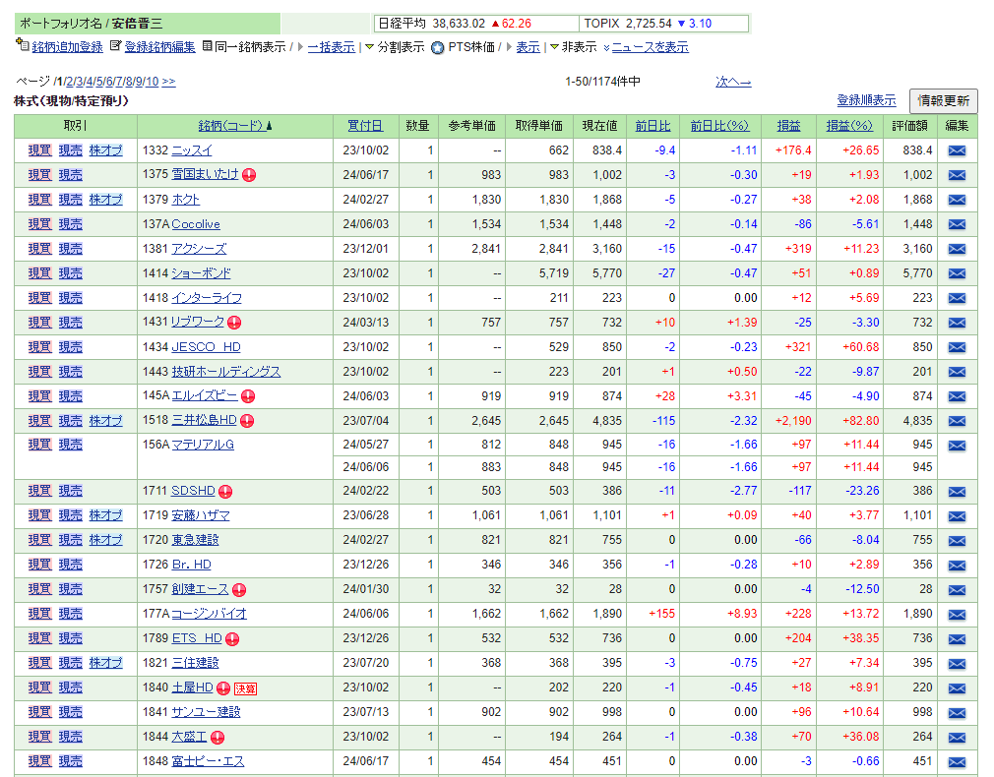
Task: Open edit icon in 1379 ホクト row
Action: tap(957, 201)
